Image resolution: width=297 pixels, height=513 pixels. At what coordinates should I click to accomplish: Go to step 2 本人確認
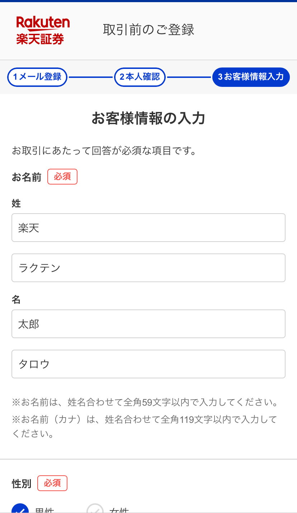tap(140, 77)
